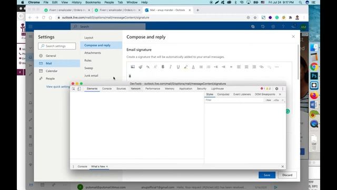This screenshot has width=337, height=190.
Task: Open Outlook help question mark
Action: 283,27
